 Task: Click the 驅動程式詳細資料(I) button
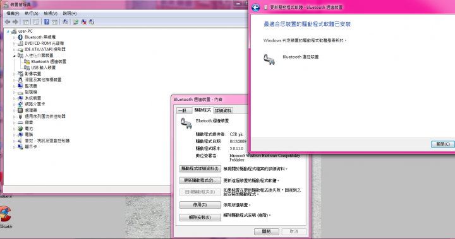click(200, 168)
